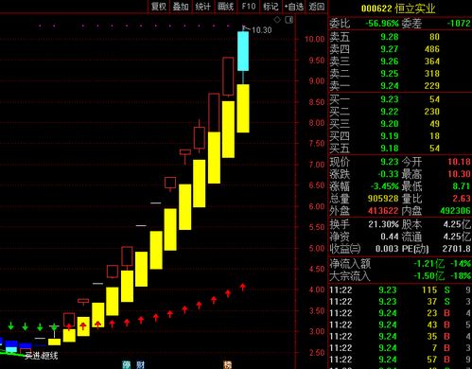Click the first green down-arrow signal

click(x=11, y=325)
